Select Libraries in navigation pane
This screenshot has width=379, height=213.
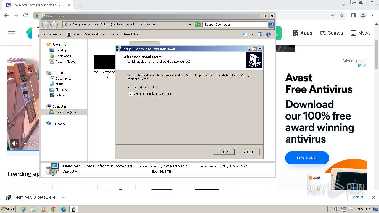tap(58, 73)
